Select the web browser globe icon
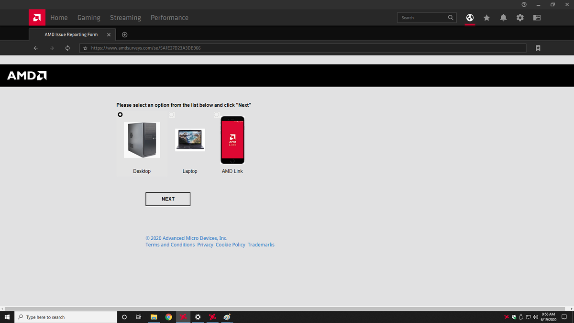Image resolution: width=574 pixels, height=323 pixels. [470, 17]
